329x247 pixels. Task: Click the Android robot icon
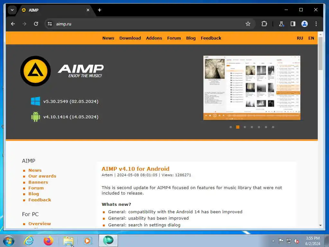pos(35,116)
